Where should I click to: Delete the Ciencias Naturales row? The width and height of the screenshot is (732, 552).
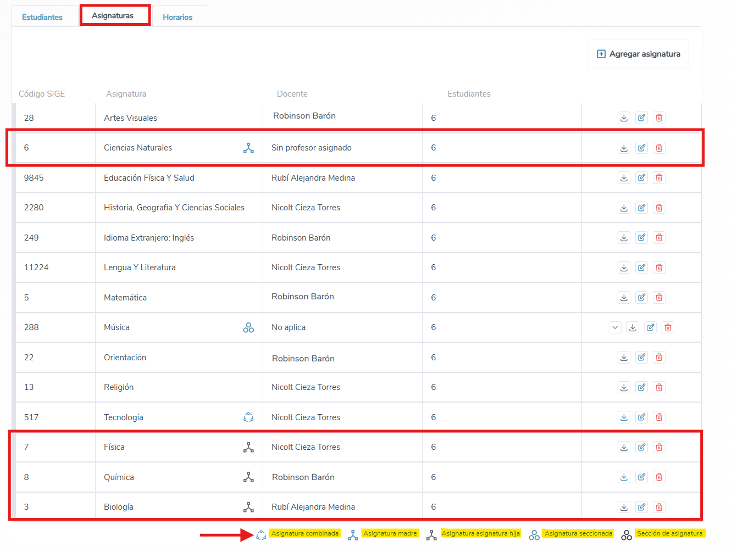(x=659, y=148)
